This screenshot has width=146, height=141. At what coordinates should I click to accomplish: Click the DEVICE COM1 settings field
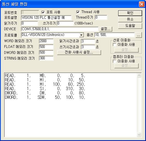[60, 29]
